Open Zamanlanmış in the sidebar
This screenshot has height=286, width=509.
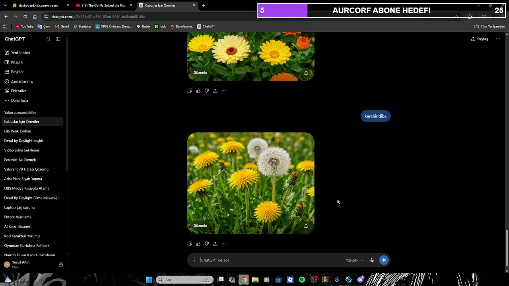(32, 81)
